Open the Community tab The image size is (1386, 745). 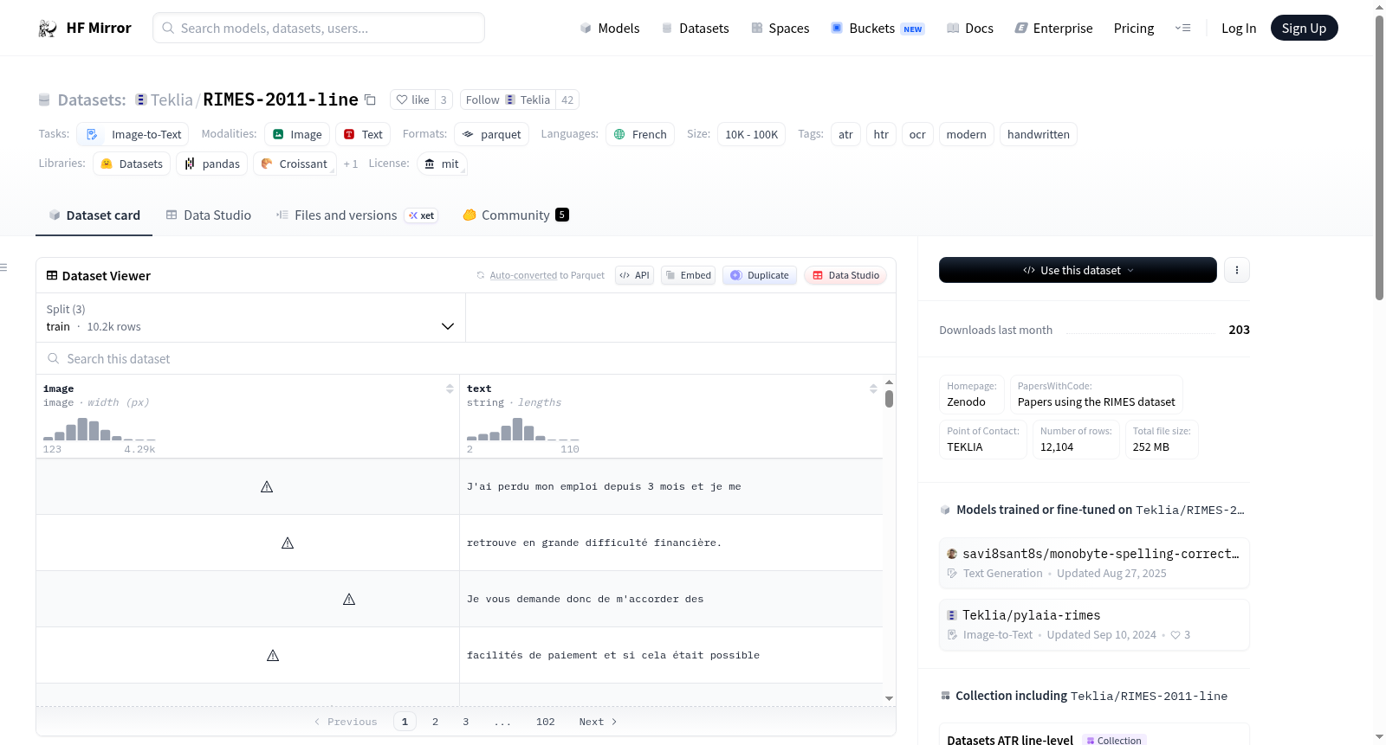point(515,215)
